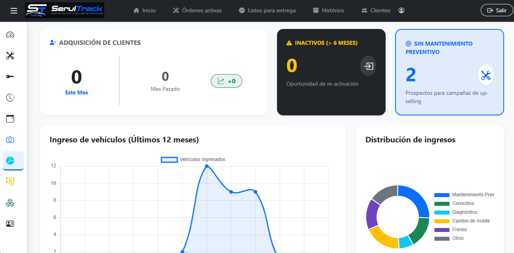
Task: Open the camera sidebar icon
Action: click(10, 140)
